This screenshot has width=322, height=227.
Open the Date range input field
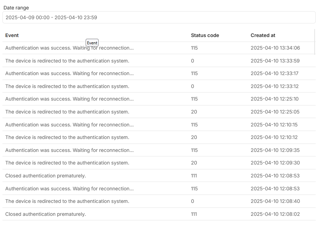[159, 17]
